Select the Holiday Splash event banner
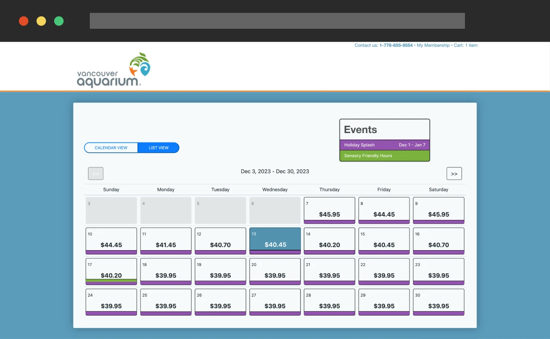The height and width of the screenshot is (339, 550). (385, 145)
